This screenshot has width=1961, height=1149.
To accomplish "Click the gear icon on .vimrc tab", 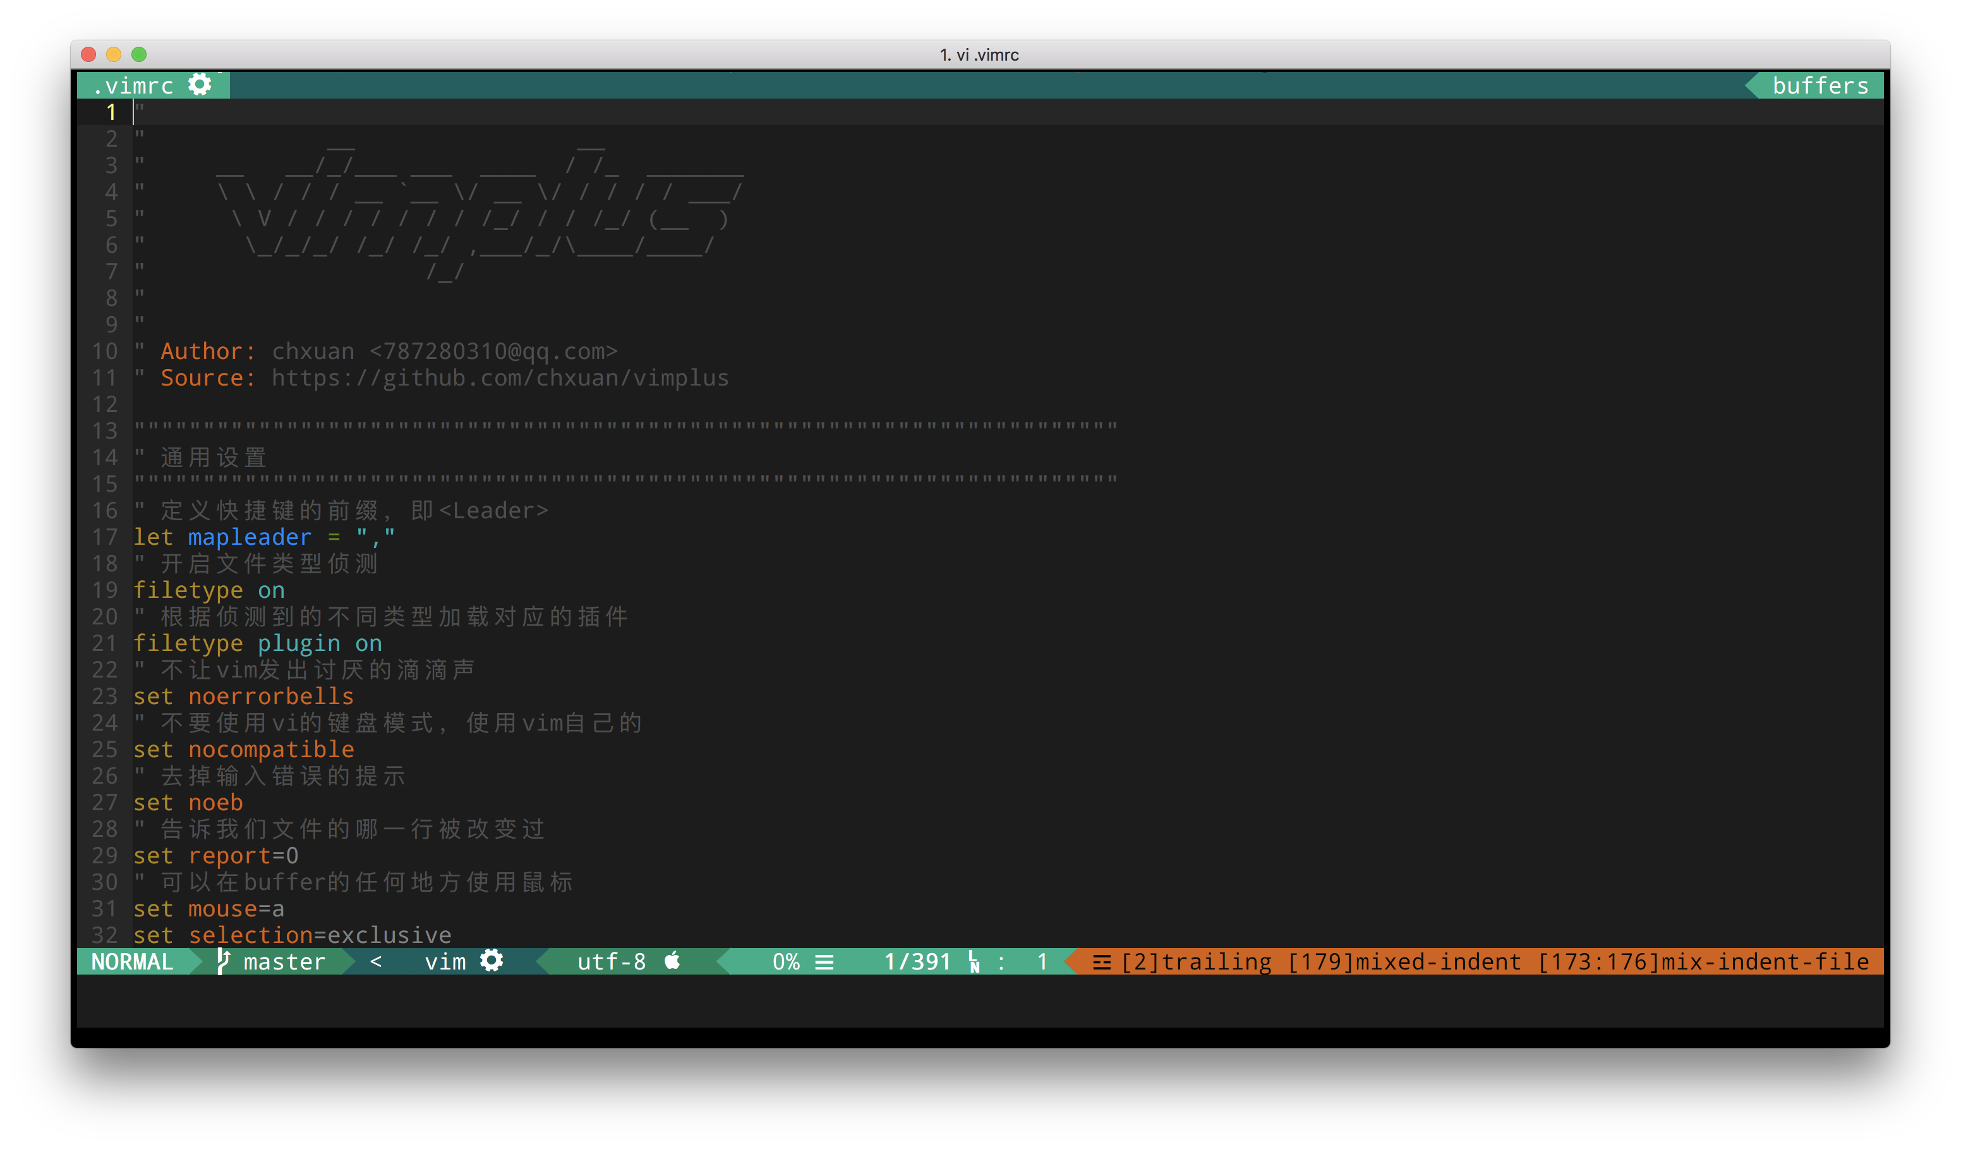I will pos(200,85).
